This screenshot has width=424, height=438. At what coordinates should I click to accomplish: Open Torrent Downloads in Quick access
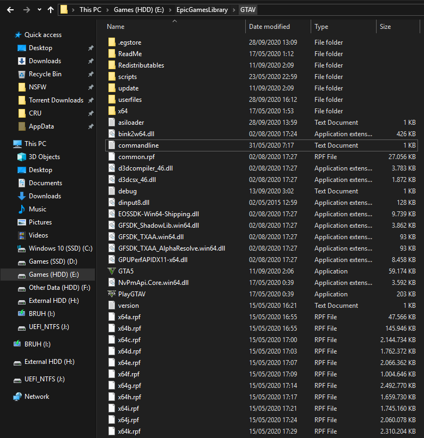[56, 100]
